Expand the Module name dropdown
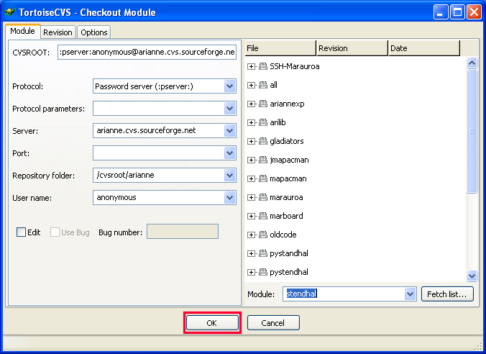 pyautogui.click(x=410, y=294)
